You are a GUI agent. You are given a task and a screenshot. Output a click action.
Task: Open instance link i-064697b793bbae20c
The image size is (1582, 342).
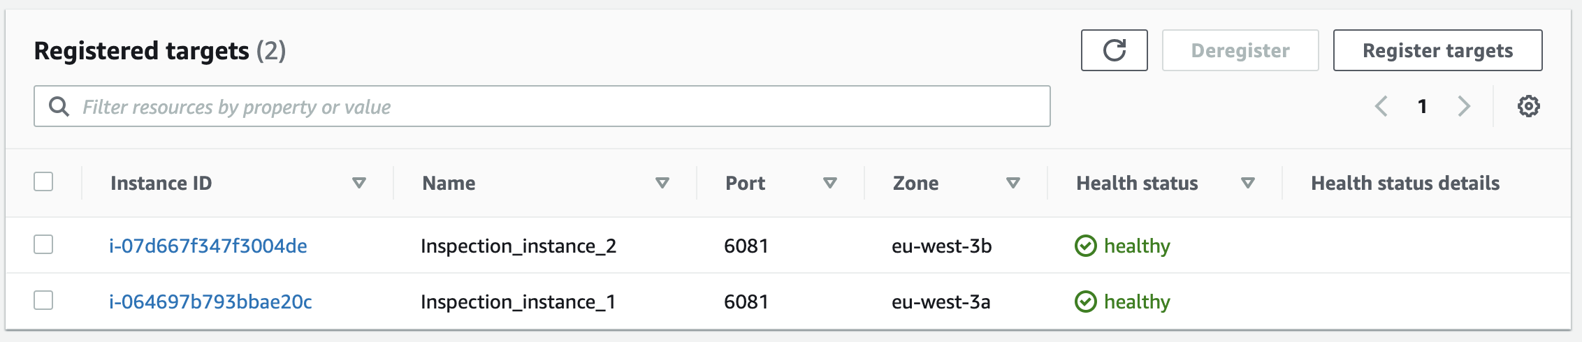210,302
